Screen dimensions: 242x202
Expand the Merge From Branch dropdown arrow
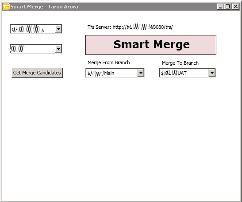(141, 73)
